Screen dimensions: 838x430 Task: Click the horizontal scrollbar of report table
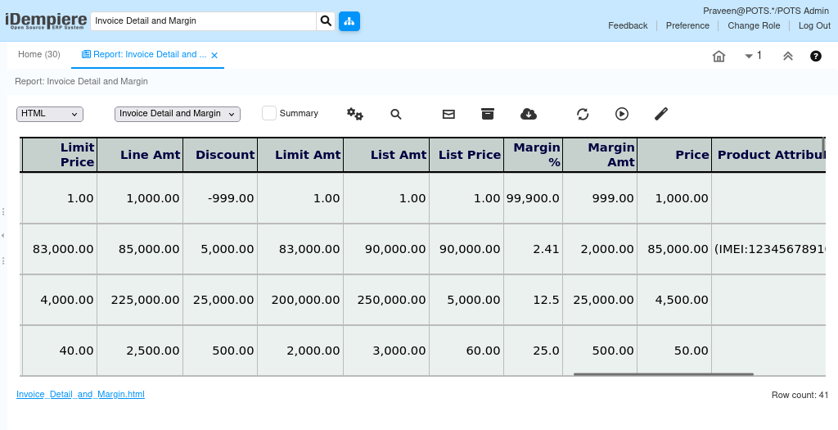click(663, 374)
